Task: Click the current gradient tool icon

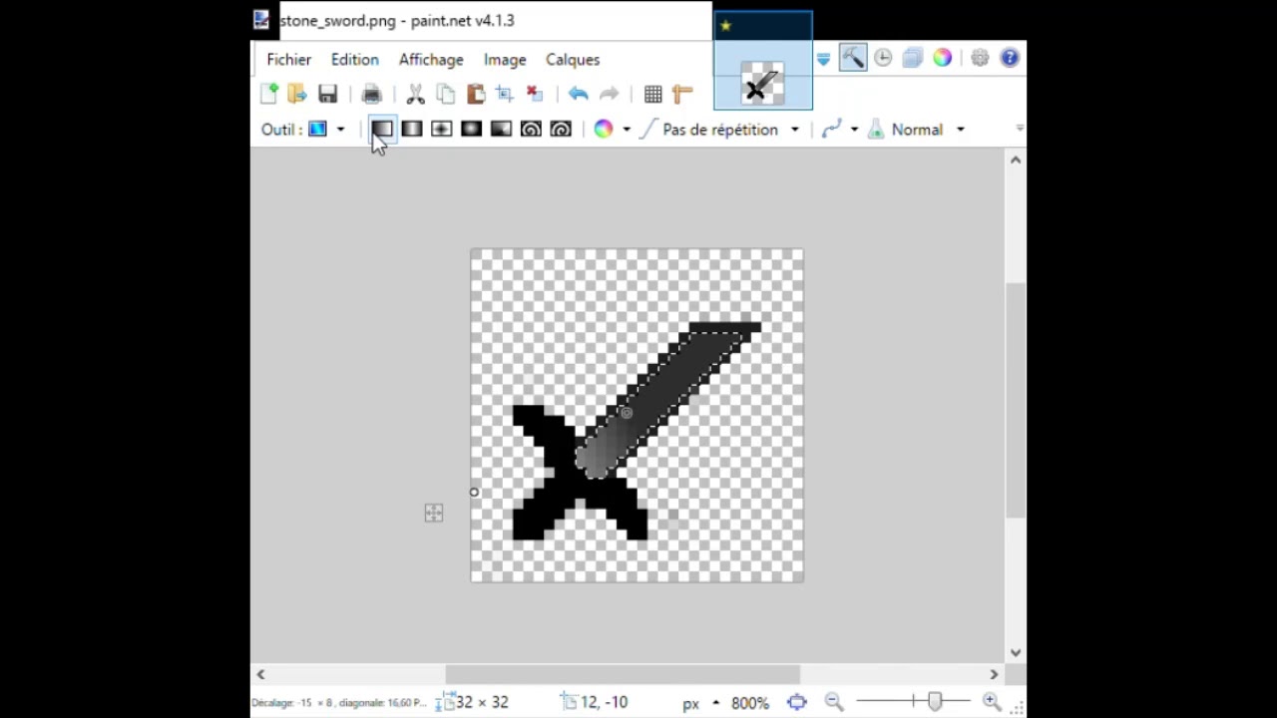Action: pyautogui.click(x=317, y=129)
